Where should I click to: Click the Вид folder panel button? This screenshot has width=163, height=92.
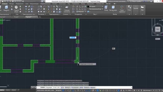coord(142,8)
